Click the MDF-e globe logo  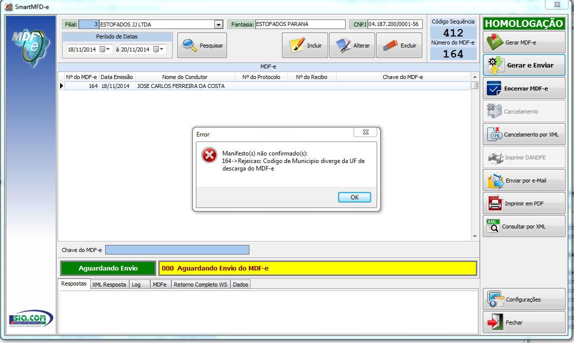point(31,47)
